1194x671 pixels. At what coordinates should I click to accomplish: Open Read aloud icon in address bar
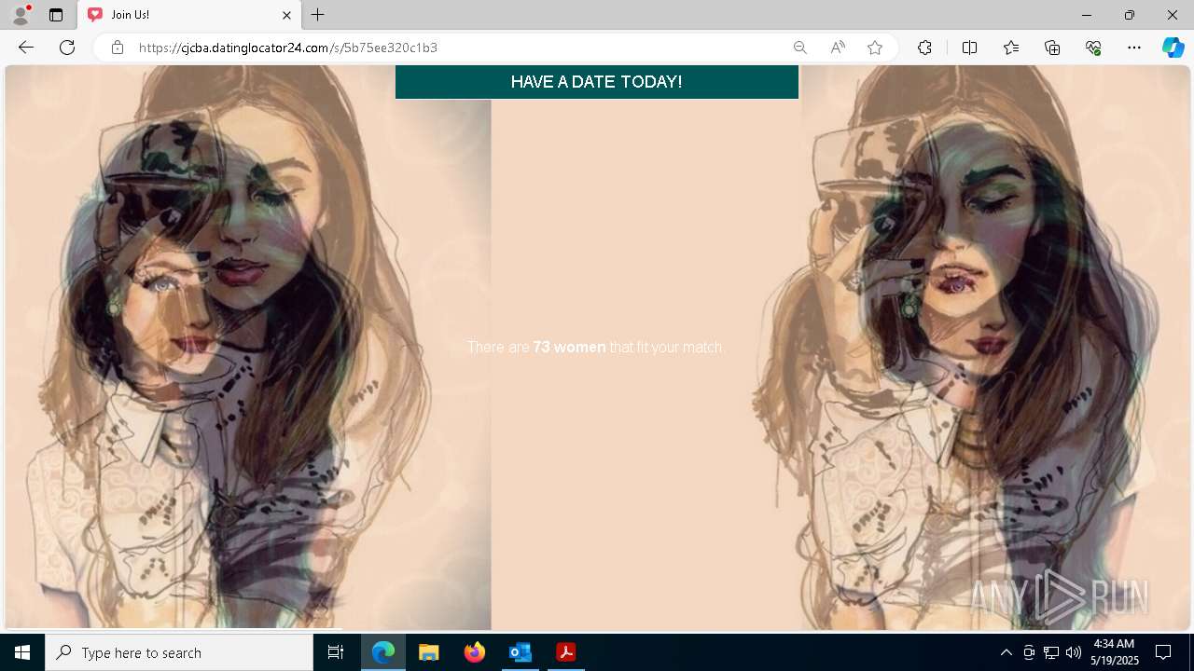[838, 48]
